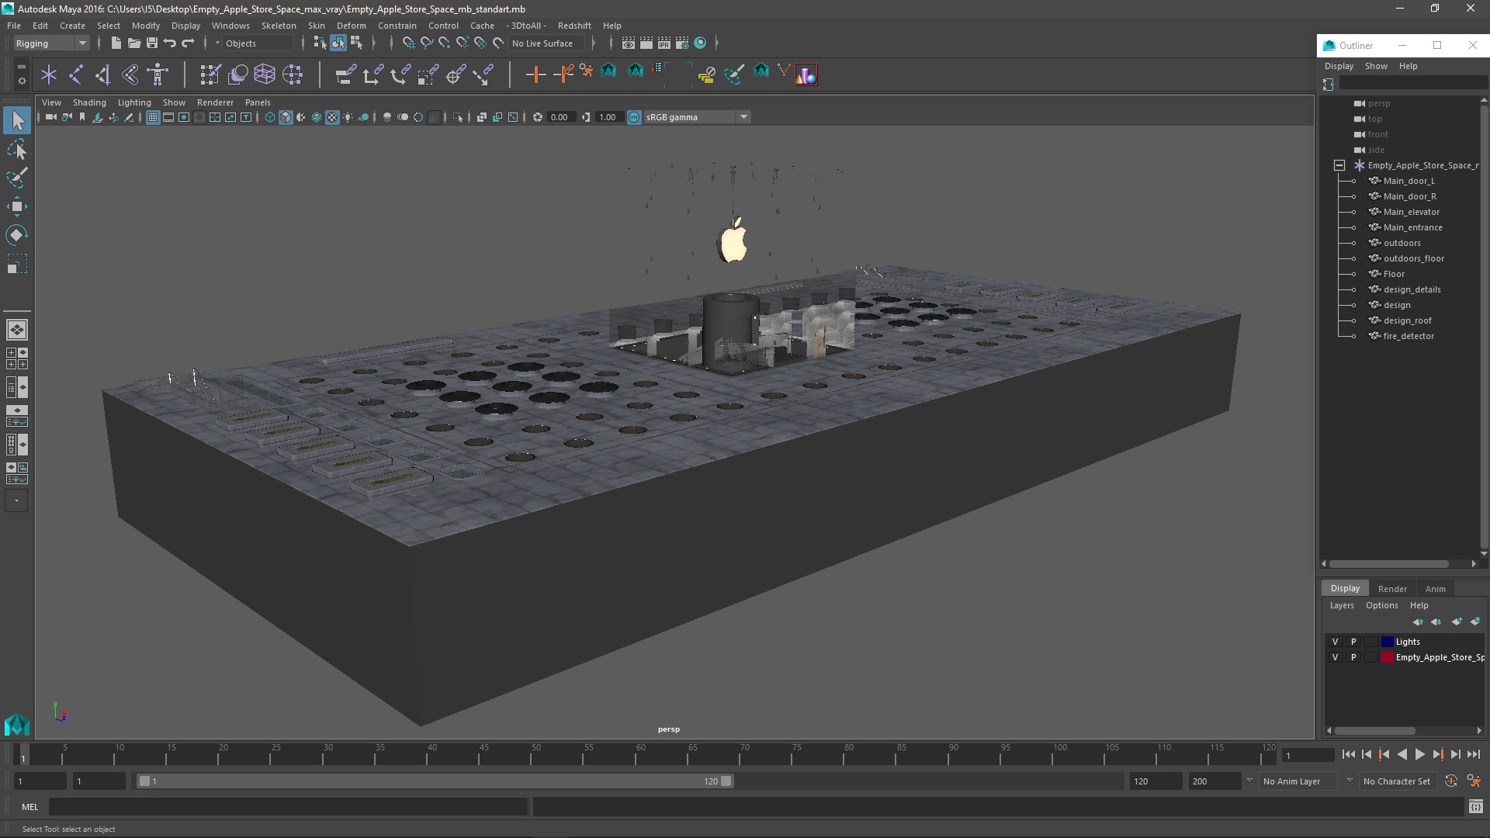The height and width of the screenshot is (838, 1490).
Task: Select fire_detector in the Outliner
Action: [1409, 336]
